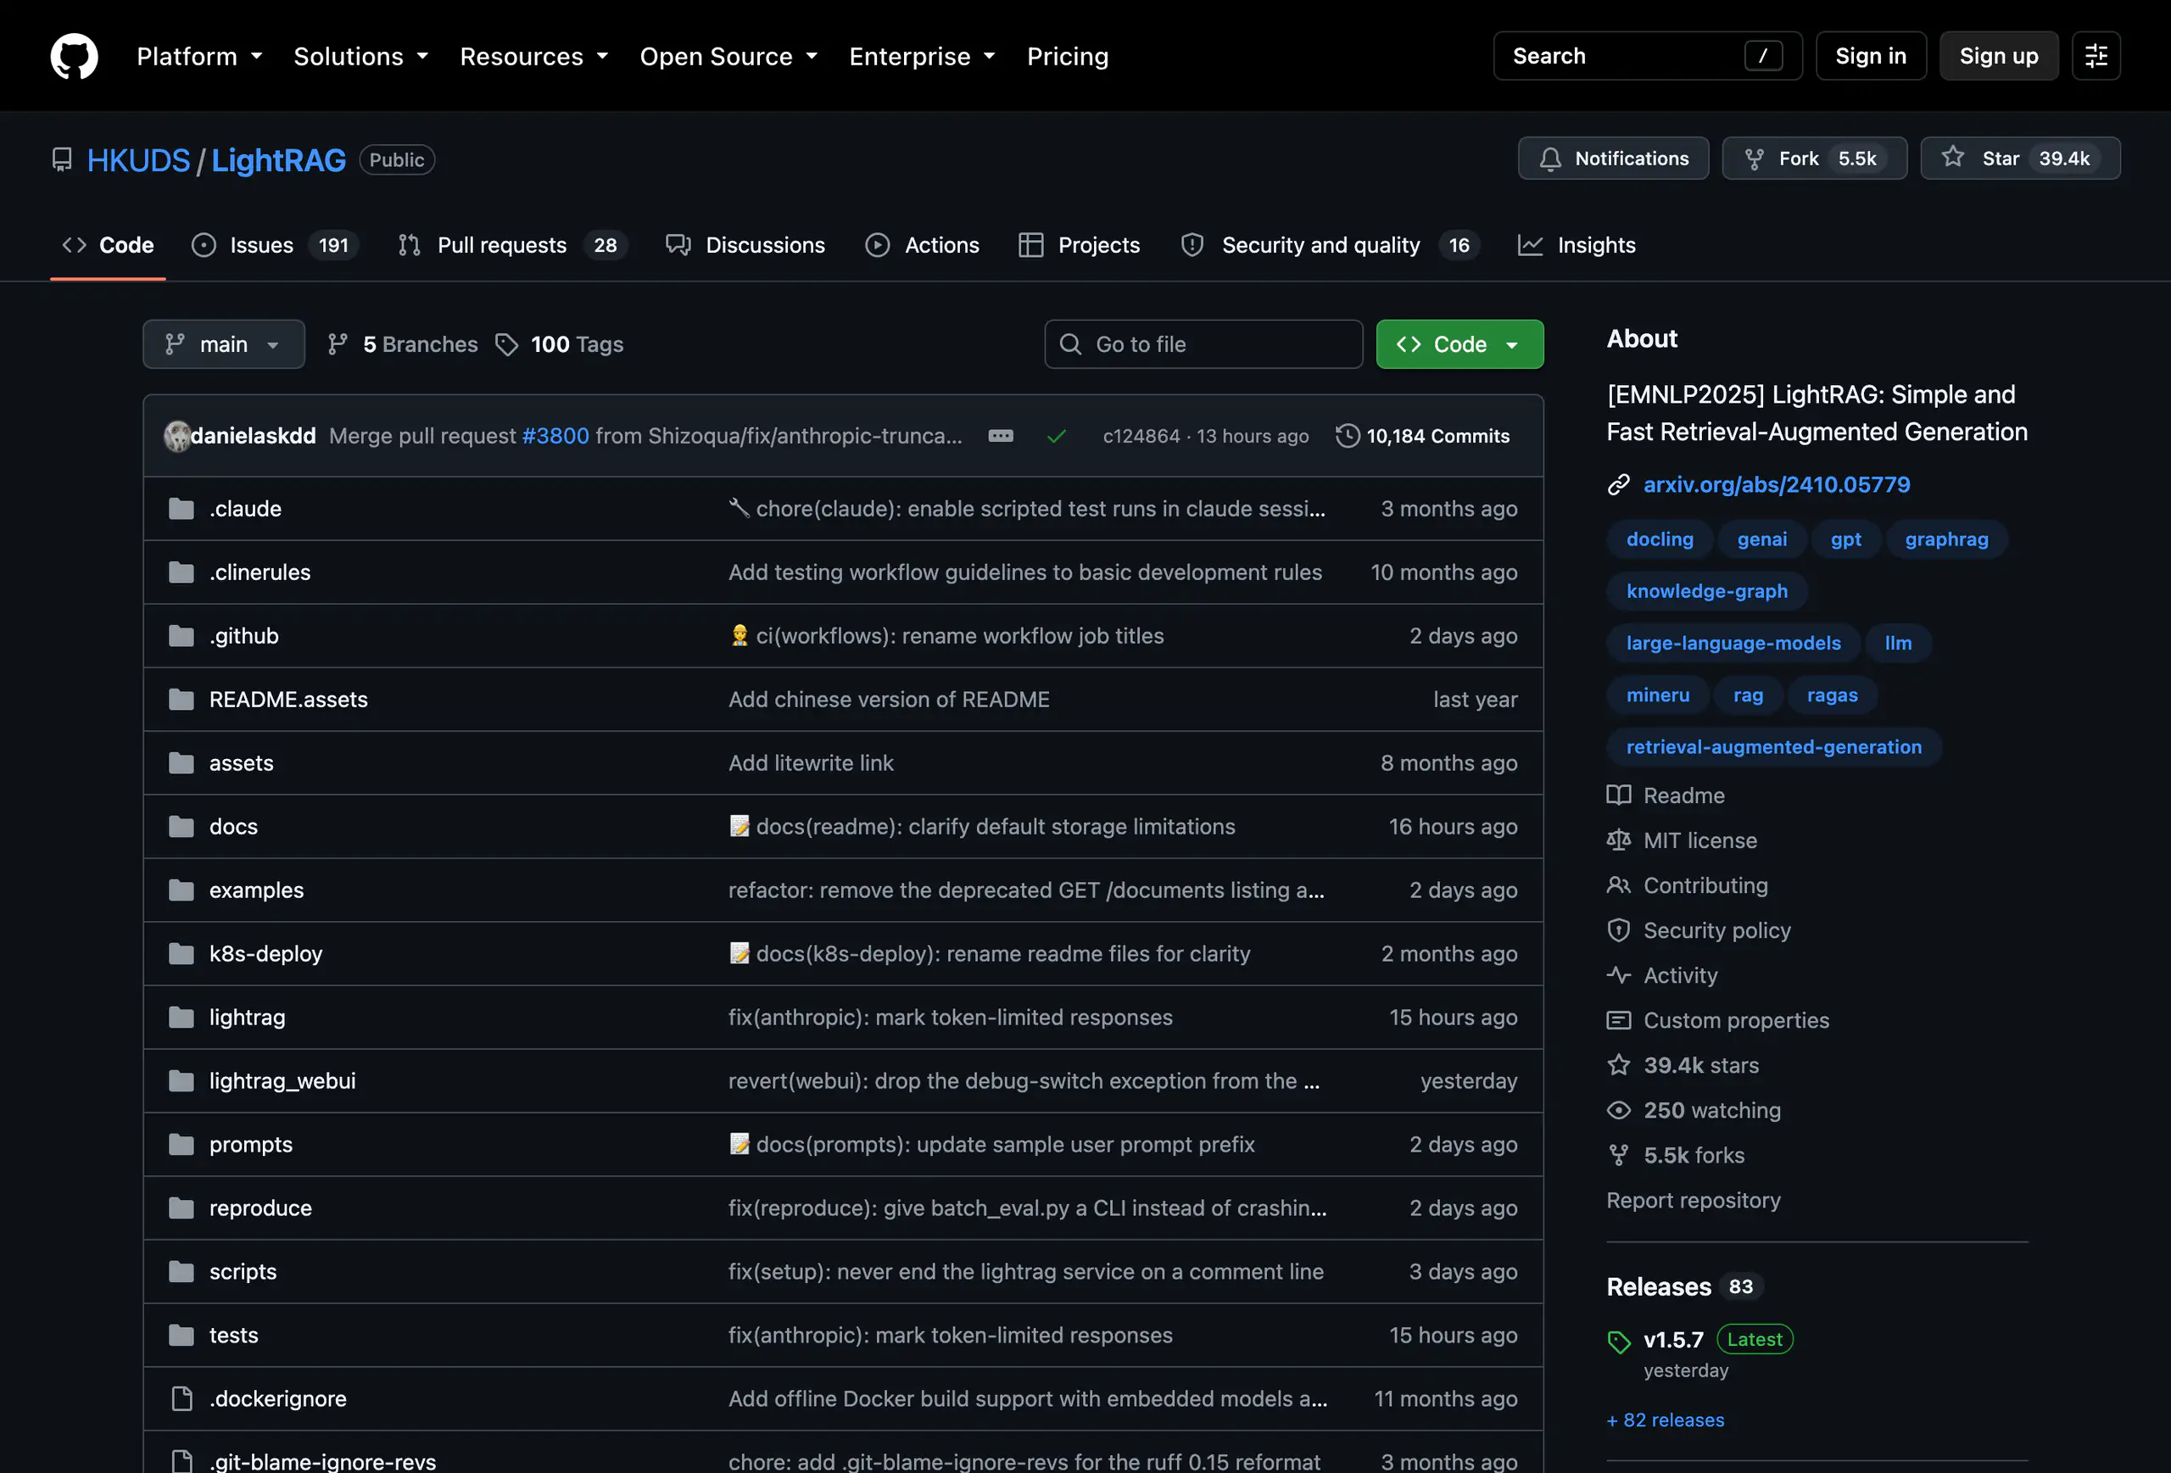Click the Star icon button
Viewport: 2171px width, 1473px height.
1952,157
